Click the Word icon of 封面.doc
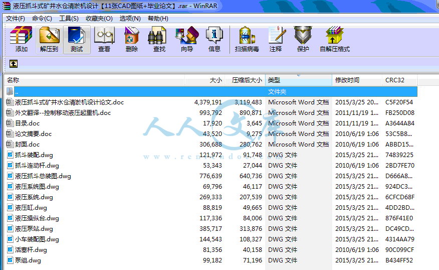 pos(10,144)
